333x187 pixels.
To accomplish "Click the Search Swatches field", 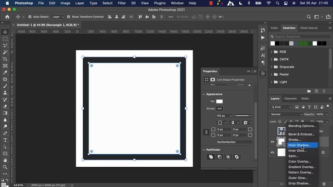I will point(302,36).
